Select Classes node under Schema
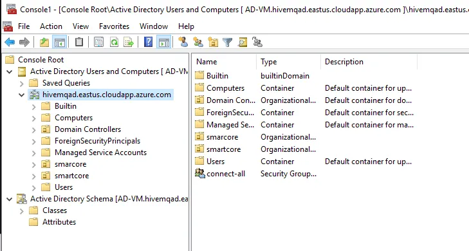Image resolution: width=469 pixels, height=251 pixels. tap(55, 210)
